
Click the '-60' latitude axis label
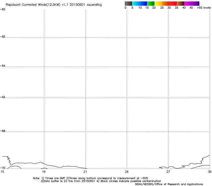[x=3, y=9]
